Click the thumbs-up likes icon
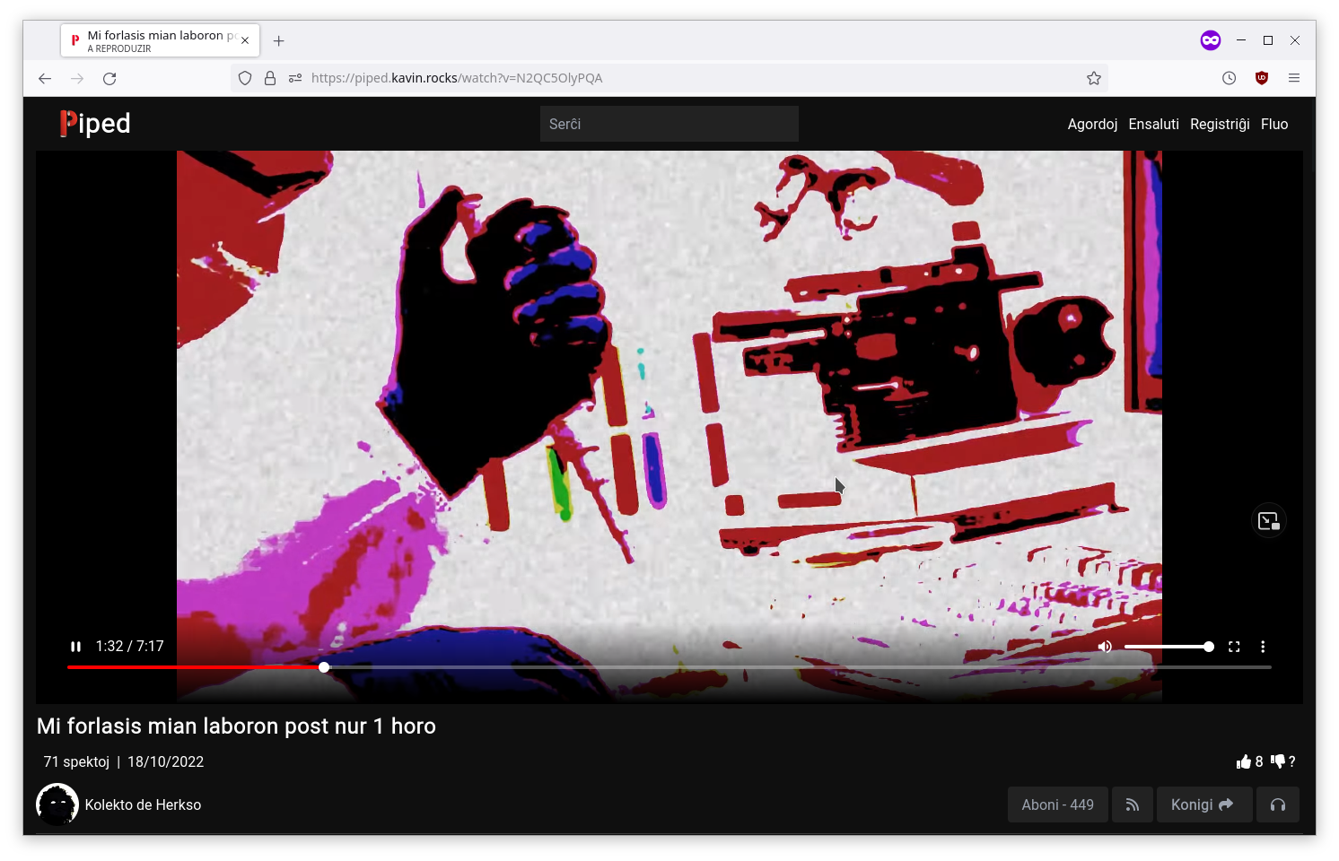Image resolution: width=1339 pixels, height=861 pixels. point(1243,761)
